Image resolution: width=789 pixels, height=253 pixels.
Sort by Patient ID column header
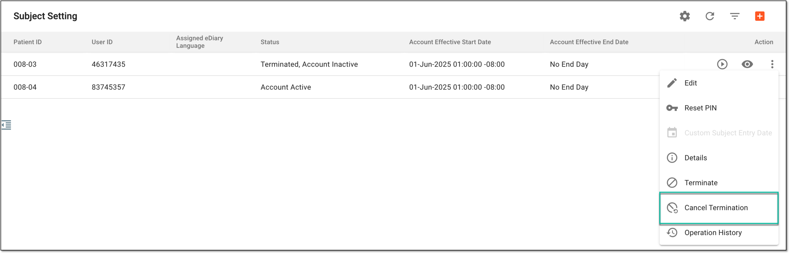[x=27, y=42]
